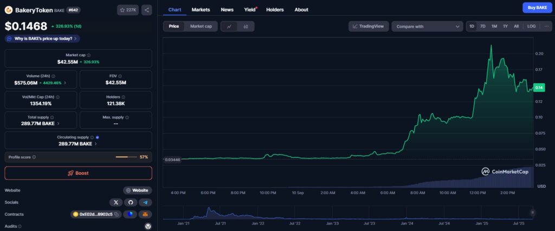Open the Holders tab
The width and height of the screenshot is (555, 231).
[x=275, y=10]
